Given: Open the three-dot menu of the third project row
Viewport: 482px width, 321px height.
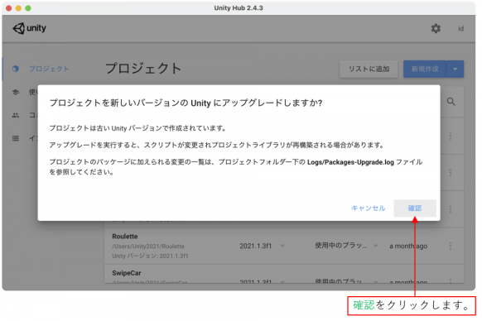Looking at the screenshot, I should (x=451, y=209).
